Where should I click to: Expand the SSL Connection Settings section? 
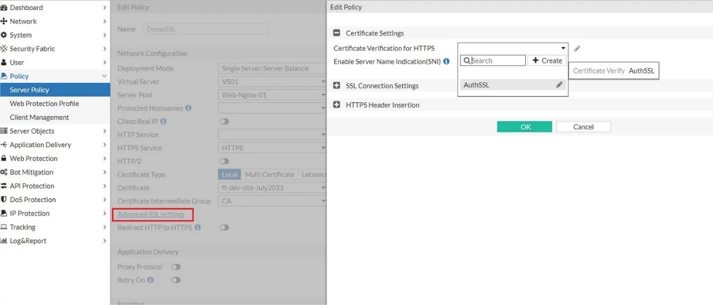point(337,85)
